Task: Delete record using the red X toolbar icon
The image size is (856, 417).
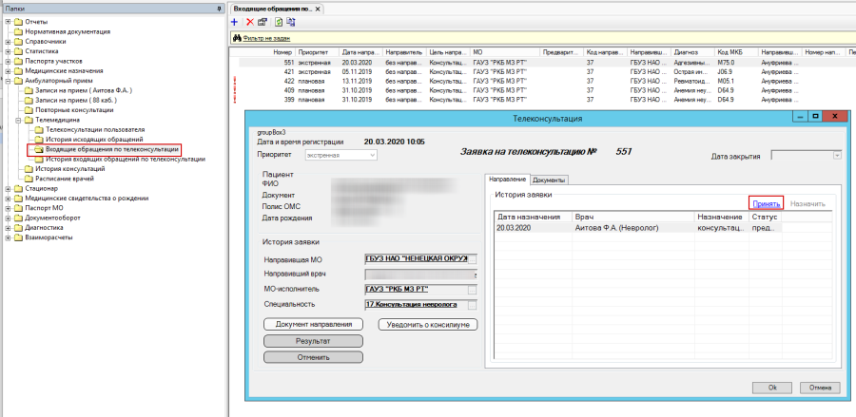Action: point(250,23)
